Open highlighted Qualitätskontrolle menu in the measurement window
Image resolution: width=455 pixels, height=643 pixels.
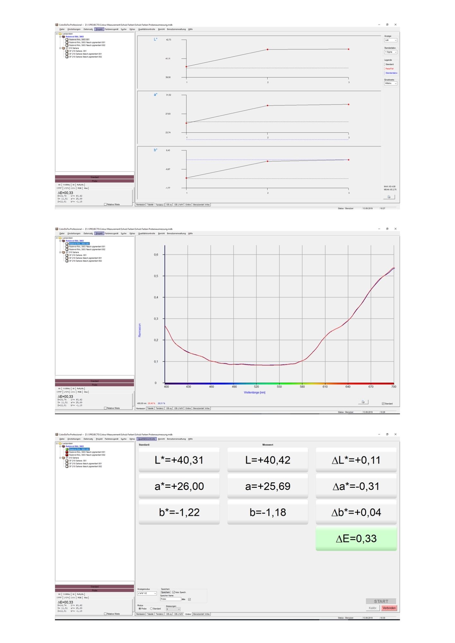point(147,439)
